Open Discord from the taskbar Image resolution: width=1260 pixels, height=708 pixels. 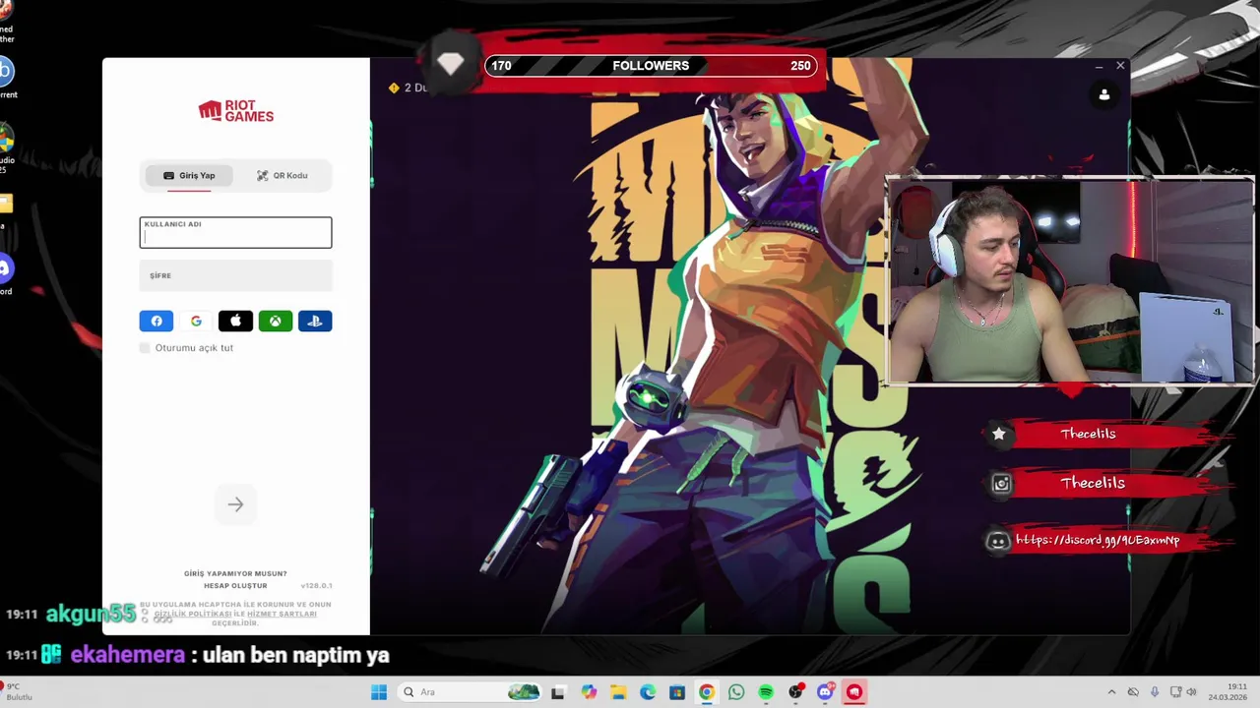coord(825,692)
